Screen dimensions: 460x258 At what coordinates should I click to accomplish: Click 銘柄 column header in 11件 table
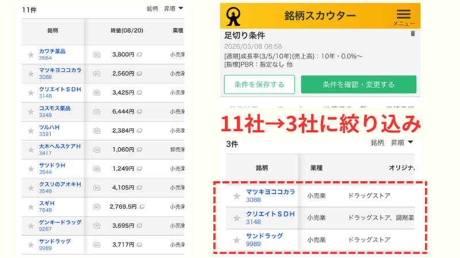tap(53, 30)
